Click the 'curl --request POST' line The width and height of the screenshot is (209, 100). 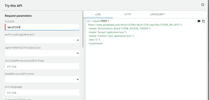click(x=98, y=21)
